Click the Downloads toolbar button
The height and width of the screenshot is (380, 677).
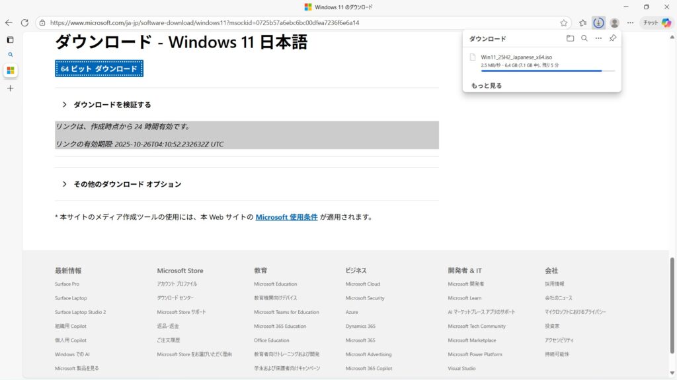(598, 22)
